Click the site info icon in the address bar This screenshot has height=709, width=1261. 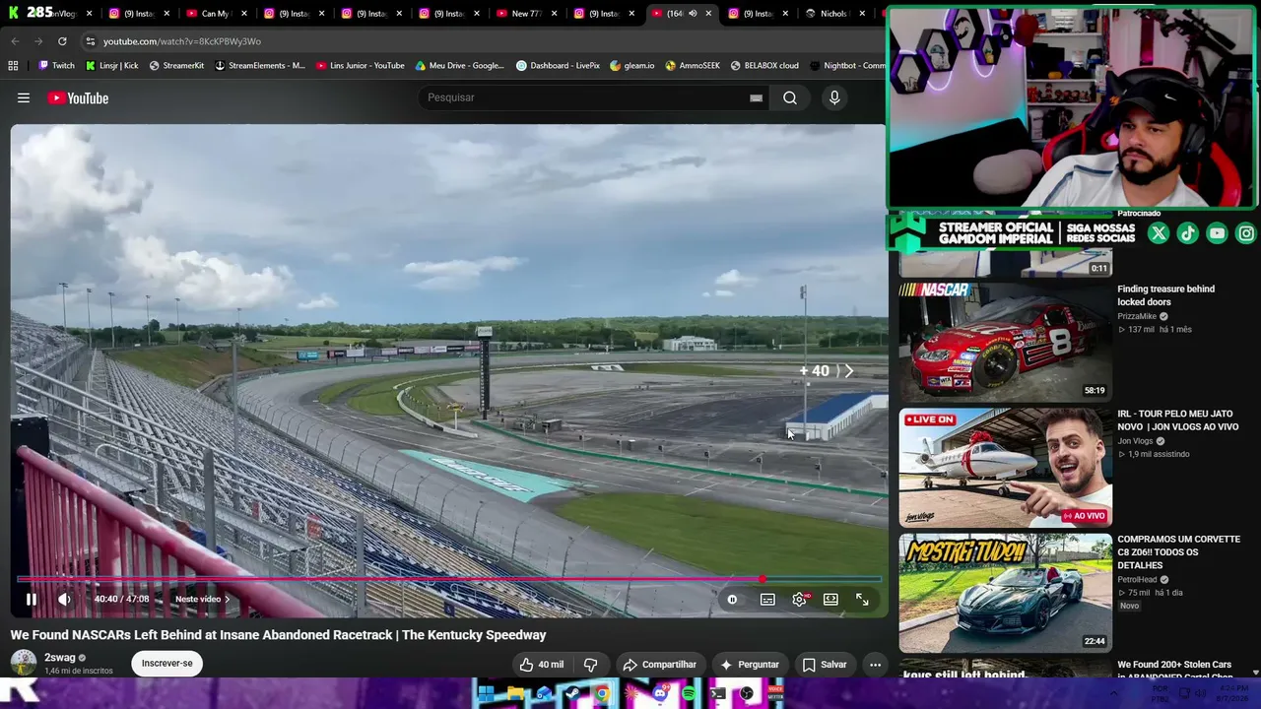click(90, 41)
